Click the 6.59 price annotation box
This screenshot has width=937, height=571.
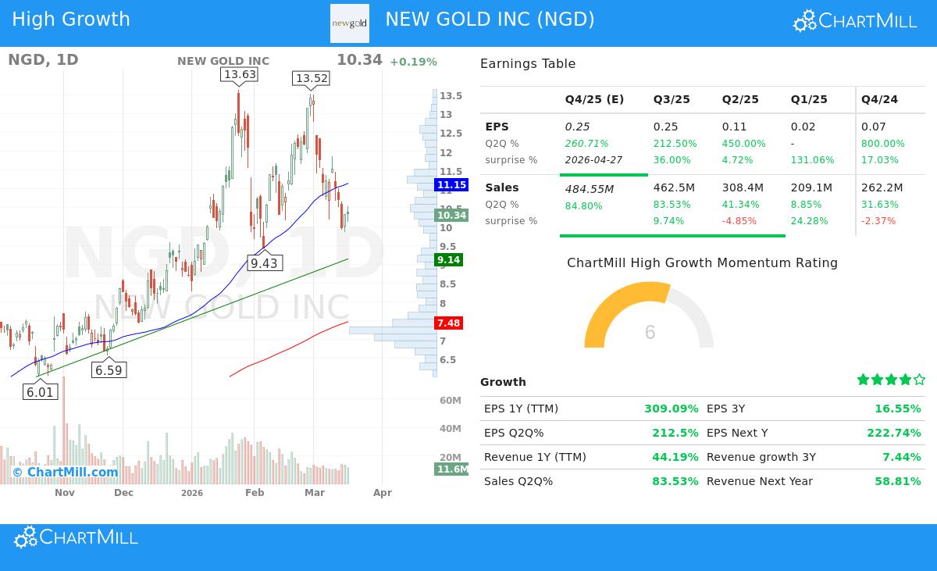[x=109, y=369]
